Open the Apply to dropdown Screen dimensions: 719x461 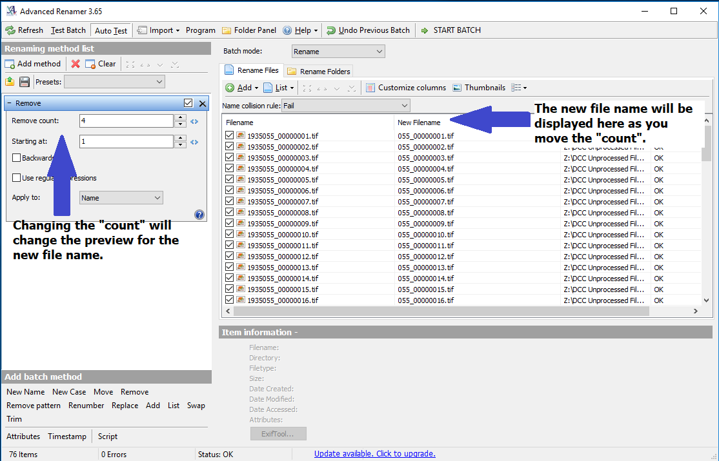click(121, 198)
